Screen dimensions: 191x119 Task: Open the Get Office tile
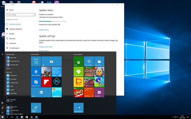click(x=89, y=92)
